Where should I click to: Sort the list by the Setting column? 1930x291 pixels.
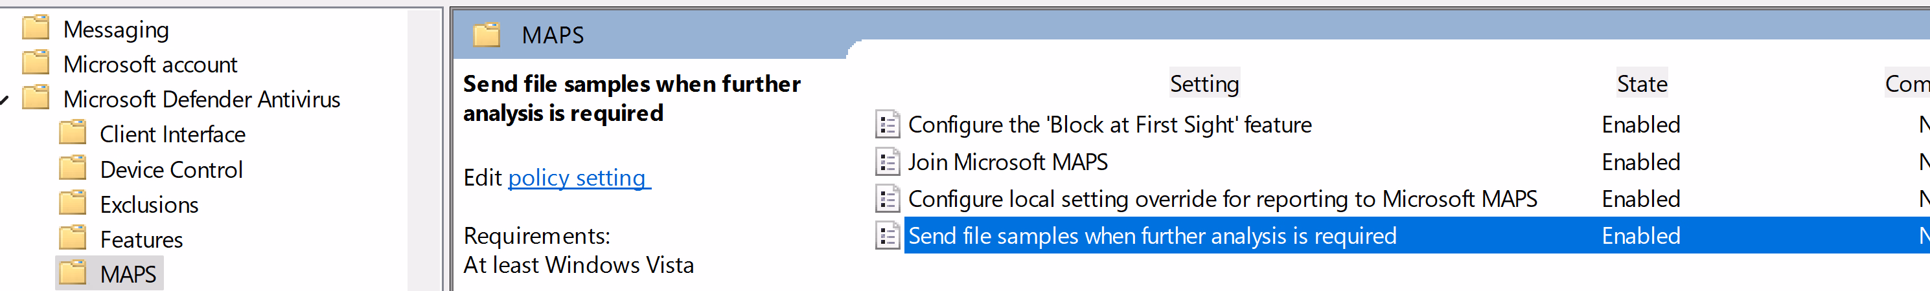tap(1203, 84)
